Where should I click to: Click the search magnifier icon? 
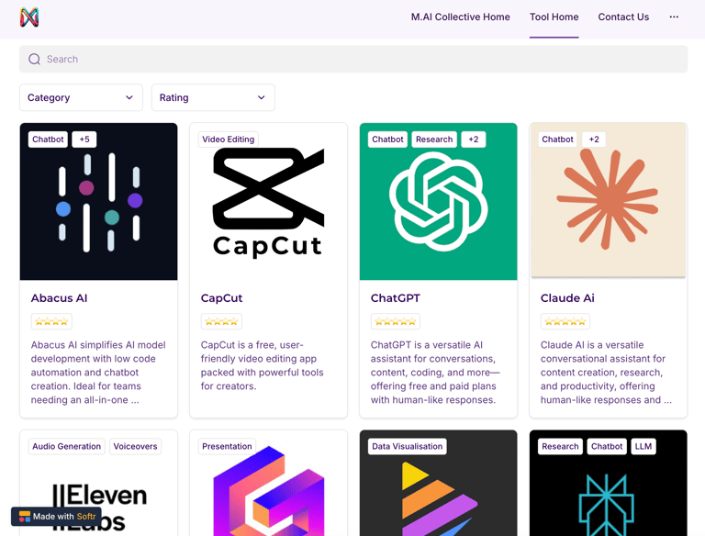(x=34, y=59)
